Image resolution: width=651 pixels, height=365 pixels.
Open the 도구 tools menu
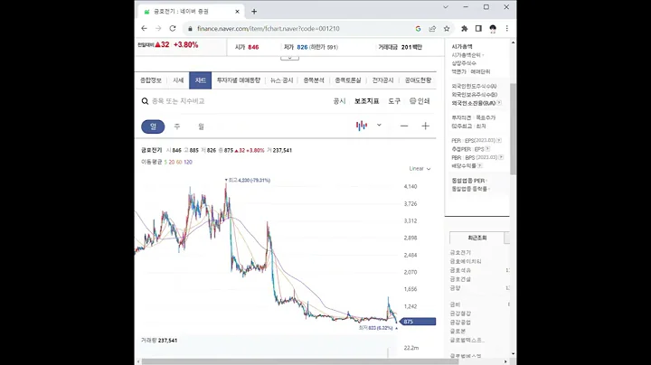[x=394, y=101]
